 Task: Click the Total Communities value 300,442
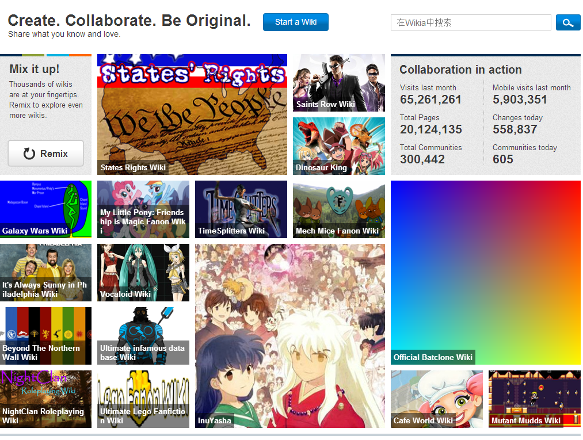(x=422, y=159)
